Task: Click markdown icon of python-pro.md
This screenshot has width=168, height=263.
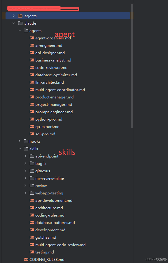Action: [x=32, y=119]
